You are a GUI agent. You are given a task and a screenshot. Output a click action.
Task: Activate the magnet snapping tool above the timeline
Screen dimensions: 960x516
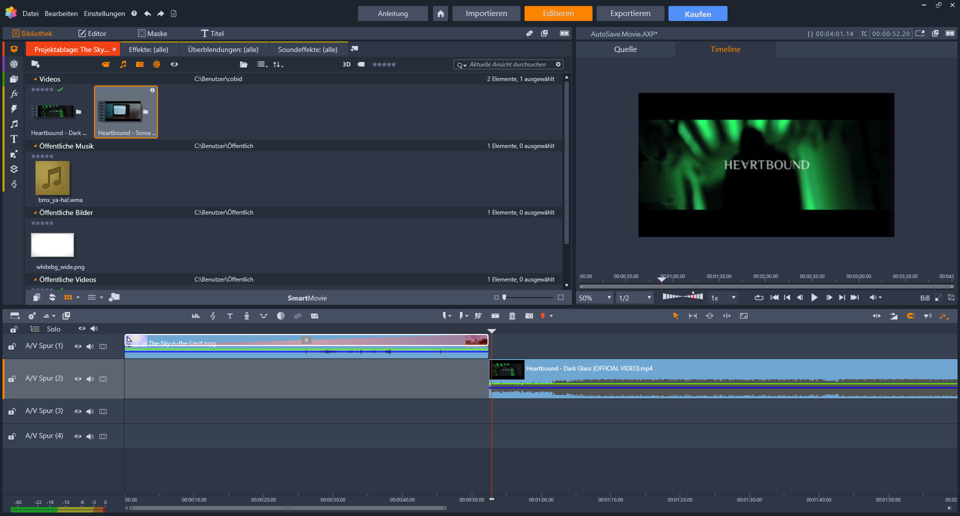tap(910, 315)
